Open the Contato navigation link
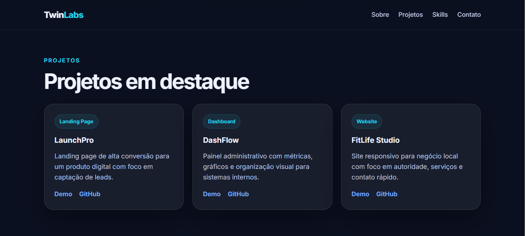 point(469,14)
